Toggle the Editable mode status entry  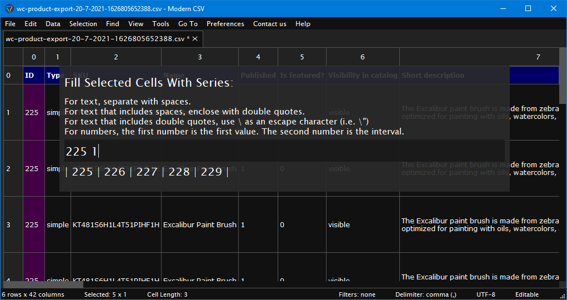point(527,294)
